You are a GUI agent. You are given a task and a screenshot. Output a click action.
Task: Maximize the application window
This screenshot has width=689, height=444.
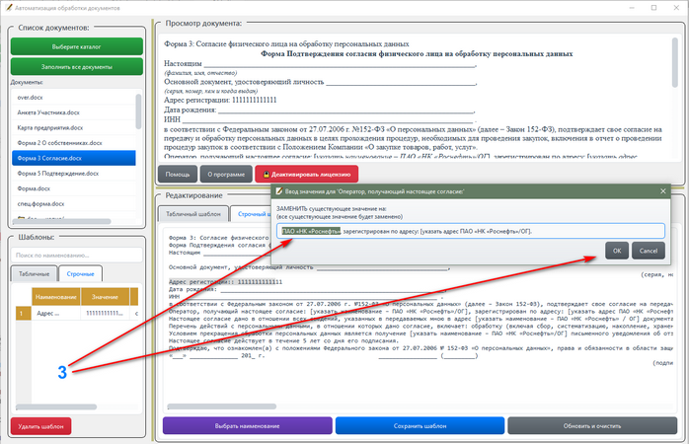click(x=653, y=8)
